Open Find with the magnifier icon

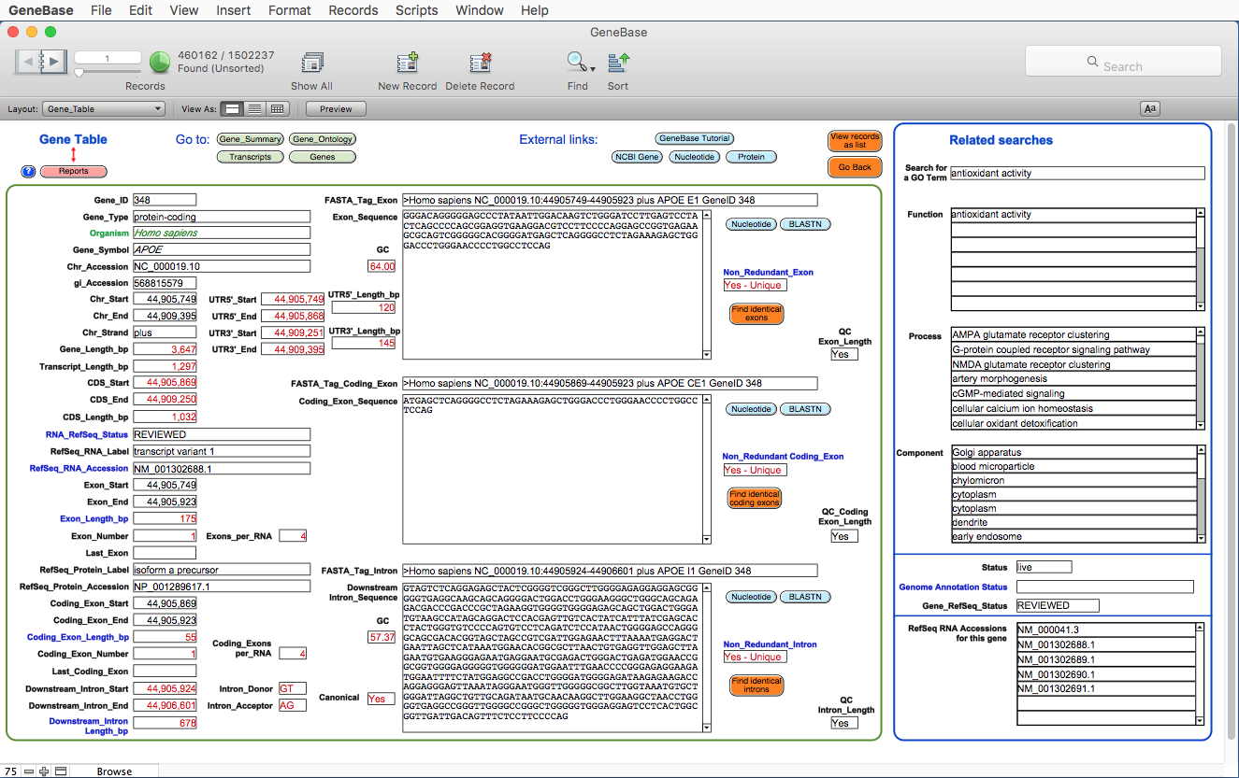click(576, 62)
